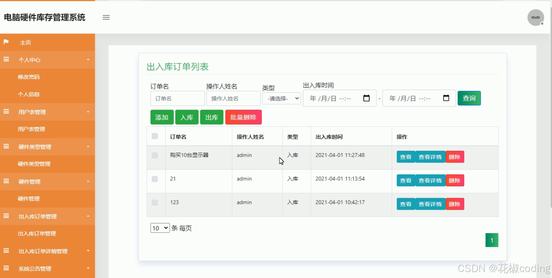552x278 pixels.
Task: Click the 操作人姓名 column header
Action: pos(250,137)
